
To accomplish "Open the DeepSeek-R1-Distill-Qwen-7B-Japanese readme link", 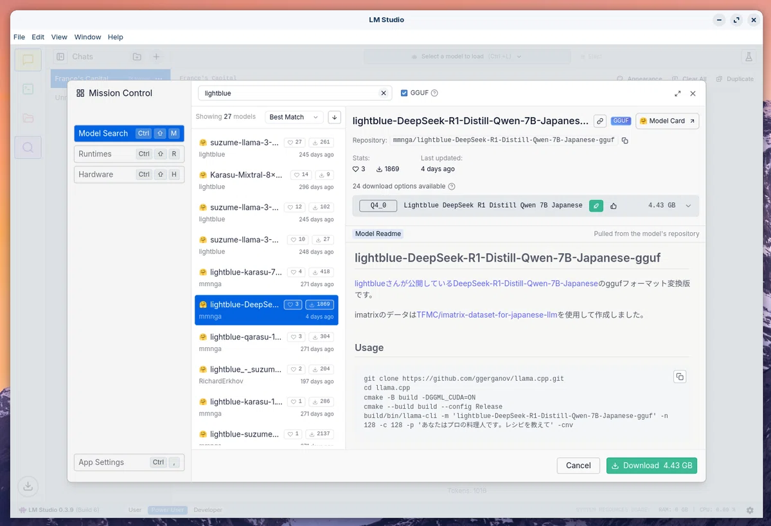I will [x=526, y=284].
